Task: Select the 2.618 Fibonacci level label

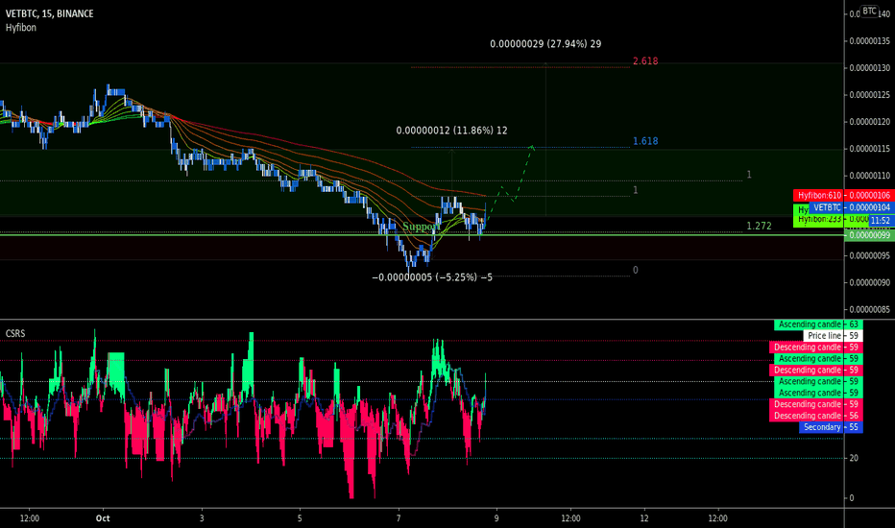Action: (x=645, y=61)
